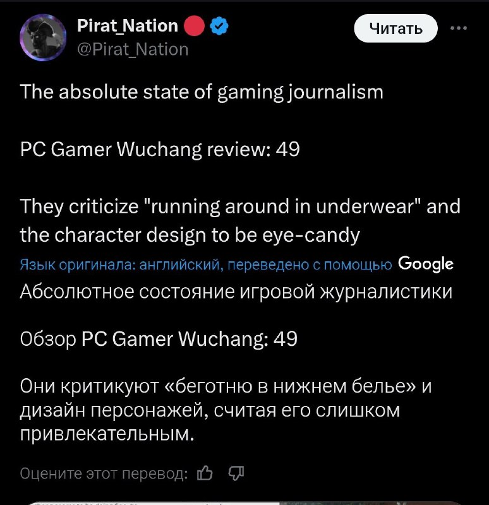The width and height of the screenshot is (489, 505).
Task: Click the 'PC Gamer Wuchang review: 49' line
Action: (160, 150)
